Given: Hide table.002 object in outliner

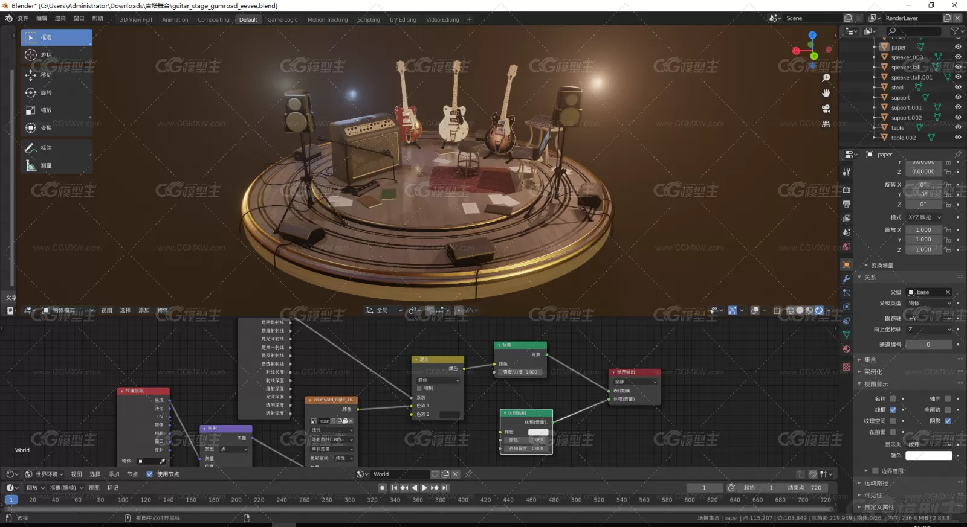Looking at the screenshot, I should (x=958, y=138).
